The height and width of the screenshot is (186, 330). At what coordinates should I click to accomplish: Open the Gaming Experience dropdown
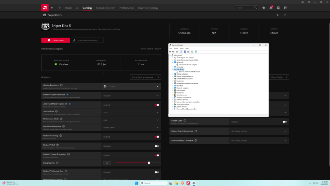tap(131, 86)
